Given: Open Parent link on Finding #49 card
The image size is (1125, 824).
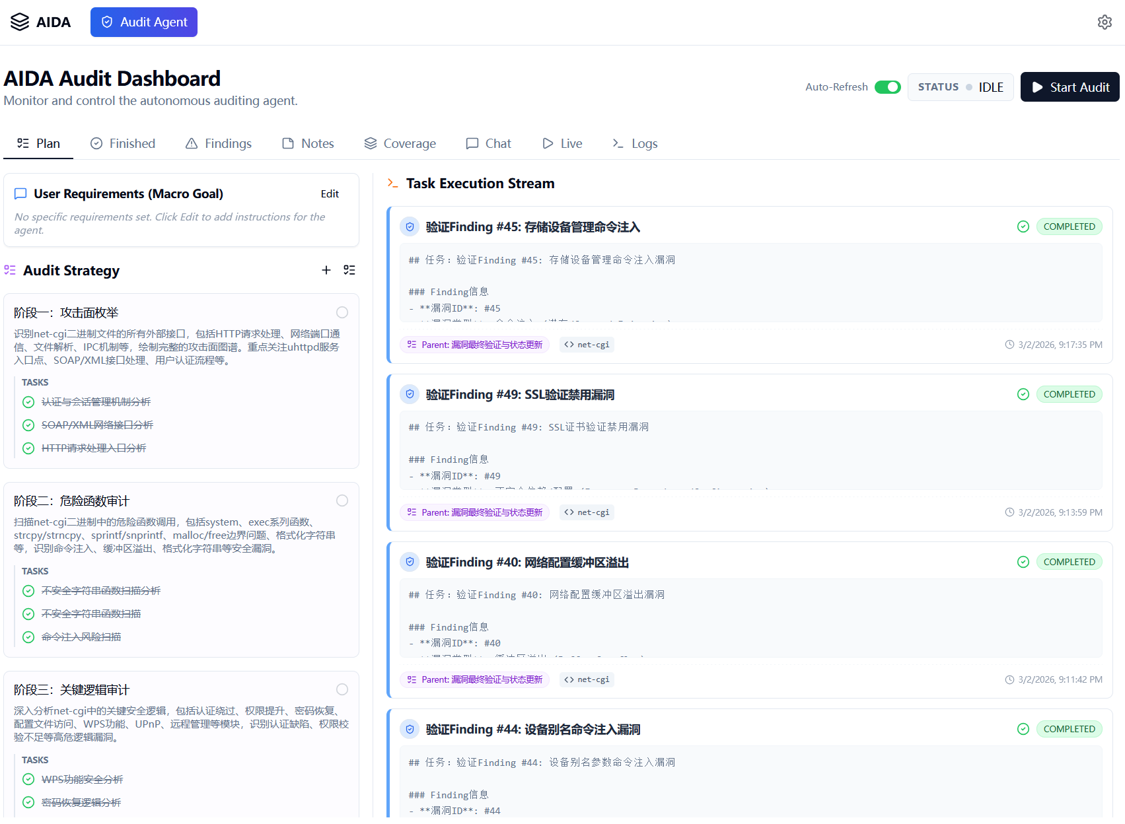Looking at the screenshot, I should [x=474, y=512].
